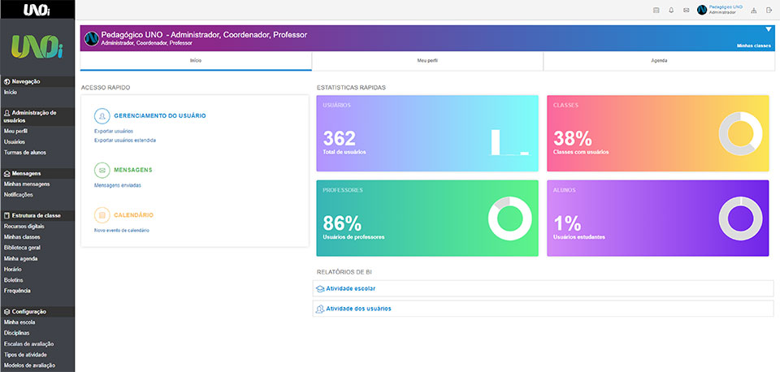The width and height of the screenshot is (780, 372).
Task: Click Exportar usuários estendida link
Action: [125, 141]
